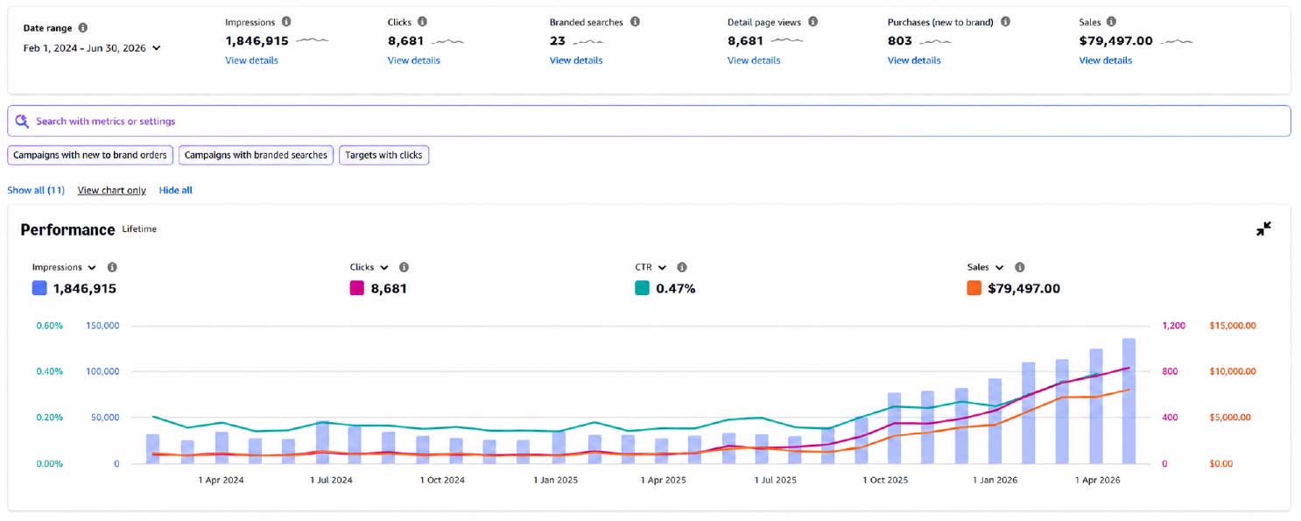
Task: Click the 150,000 impressions axis value
Action: click(x=102, y=326)
